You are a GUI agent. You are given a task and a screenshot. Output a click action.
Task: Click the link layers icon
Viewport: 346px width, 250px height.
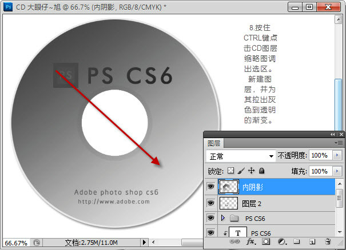(235, 243)
